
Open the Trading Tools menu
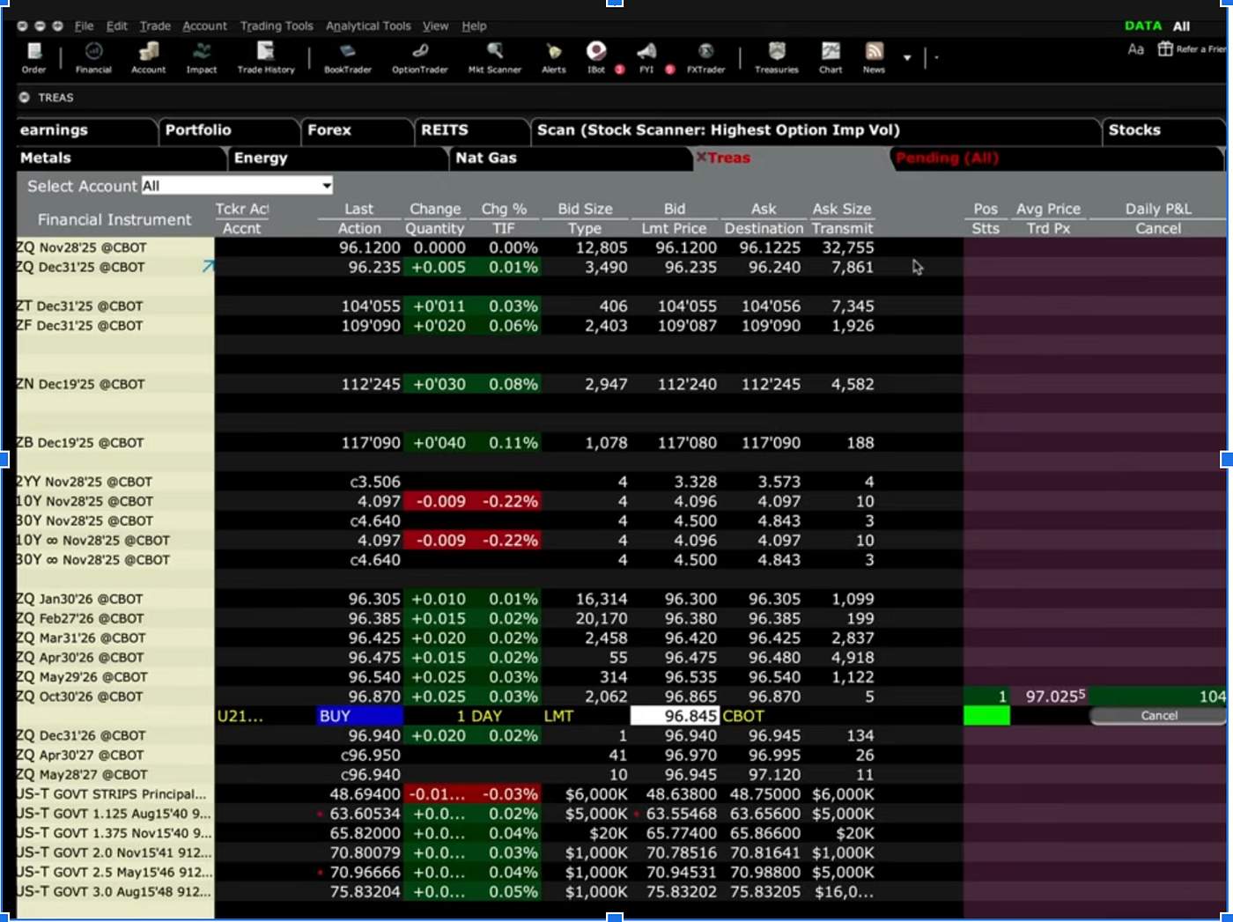point(277,26)
